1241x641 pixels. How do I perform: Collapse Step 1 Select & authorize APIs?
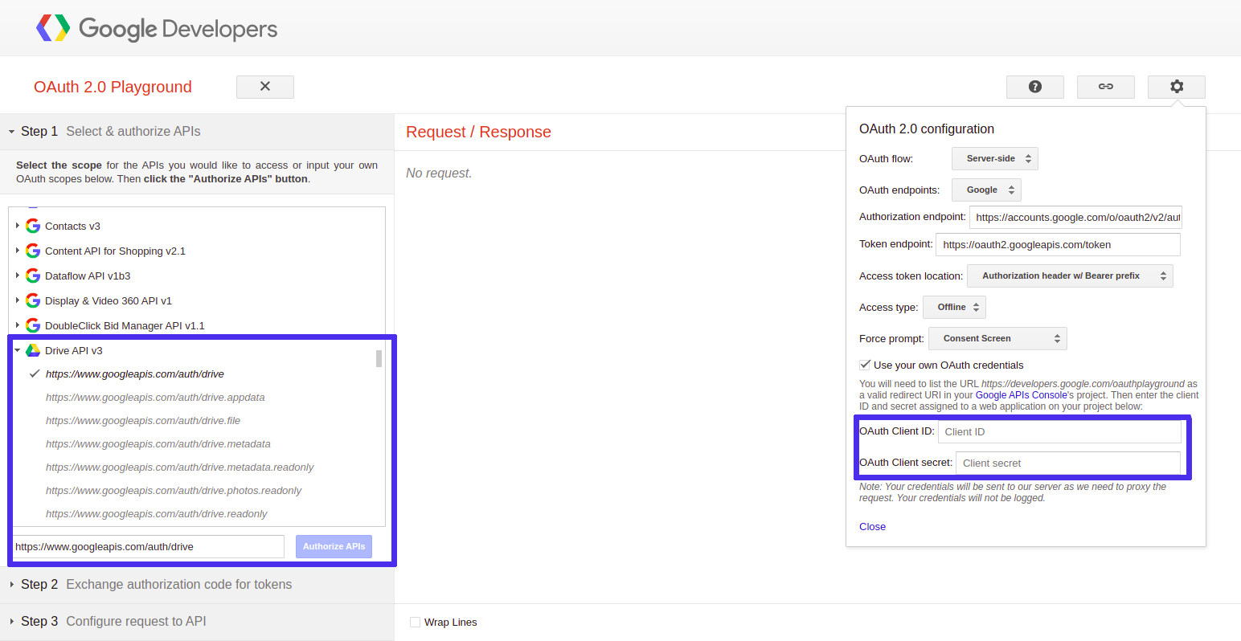[x=197, y=131]
